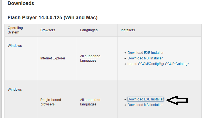This screenshot has width=203, height=118.
Task: Select the Installers column header
Action: [128, 30]
